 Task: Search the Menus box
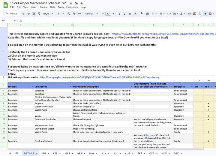point(12,13)
